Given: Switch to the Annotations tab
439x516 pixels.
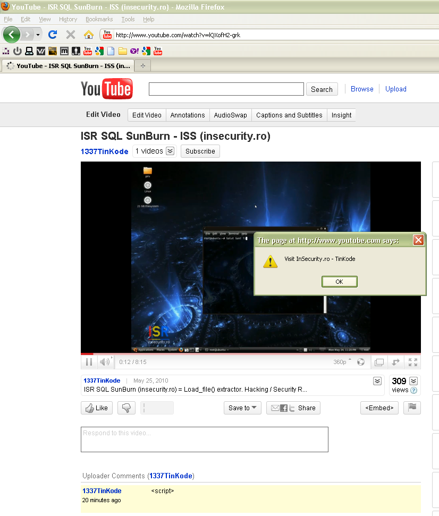Looking at the screenshot, I should [x=188, y=115].
